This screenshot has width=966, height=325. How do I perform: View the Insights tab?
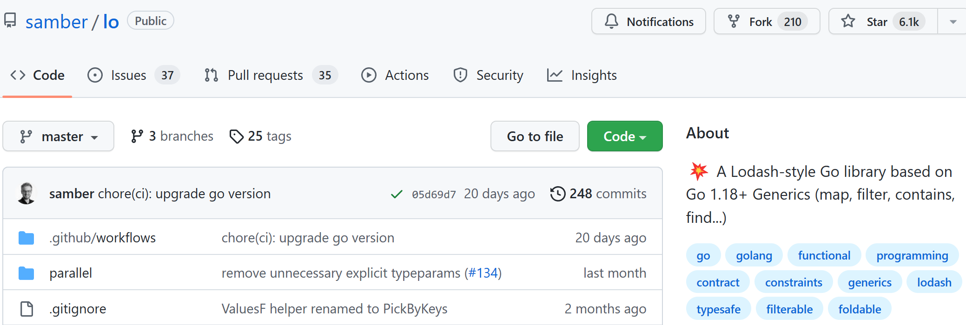(x=582, y=75)
